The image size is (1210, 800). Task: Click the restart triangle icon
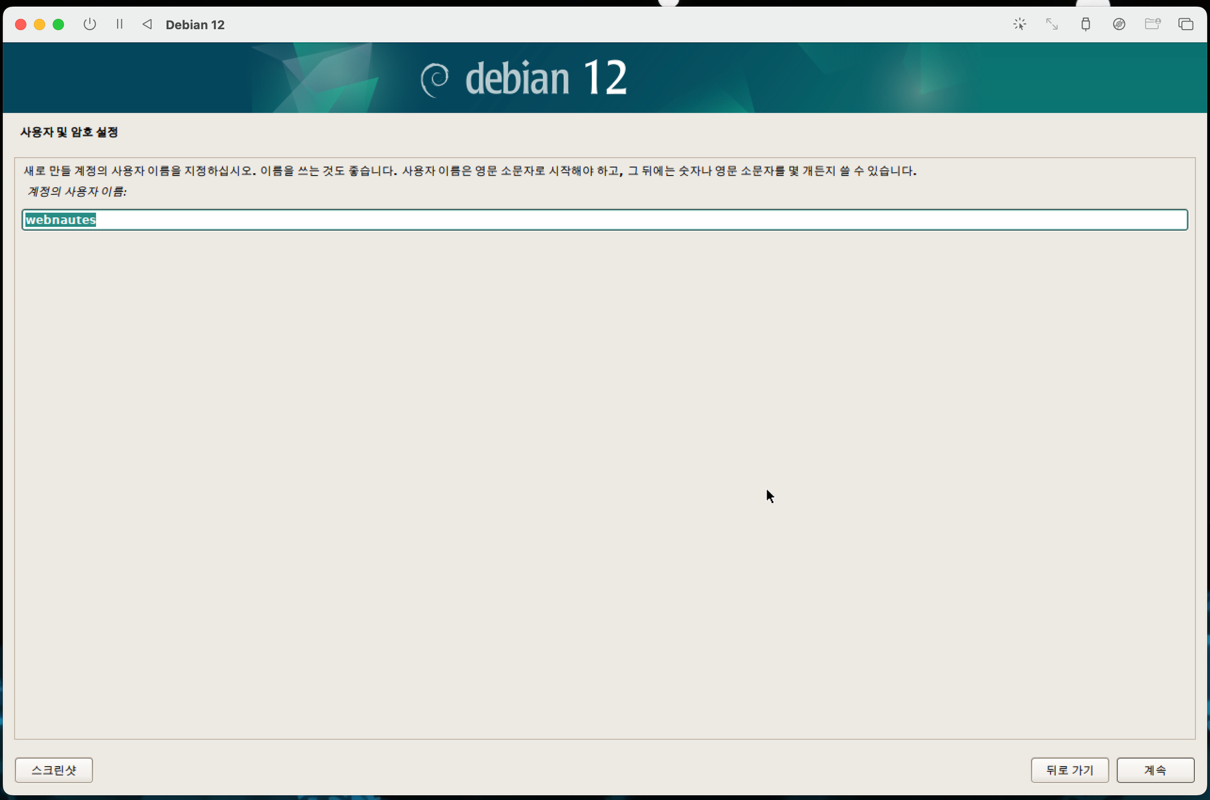(147, 24)
